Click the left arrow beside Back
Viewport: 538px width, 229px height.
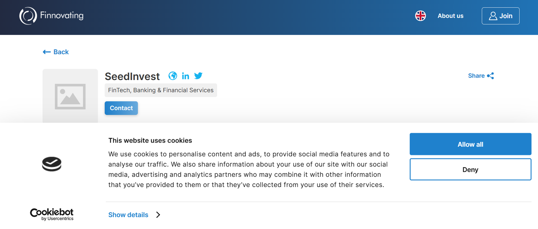point(47,52)
